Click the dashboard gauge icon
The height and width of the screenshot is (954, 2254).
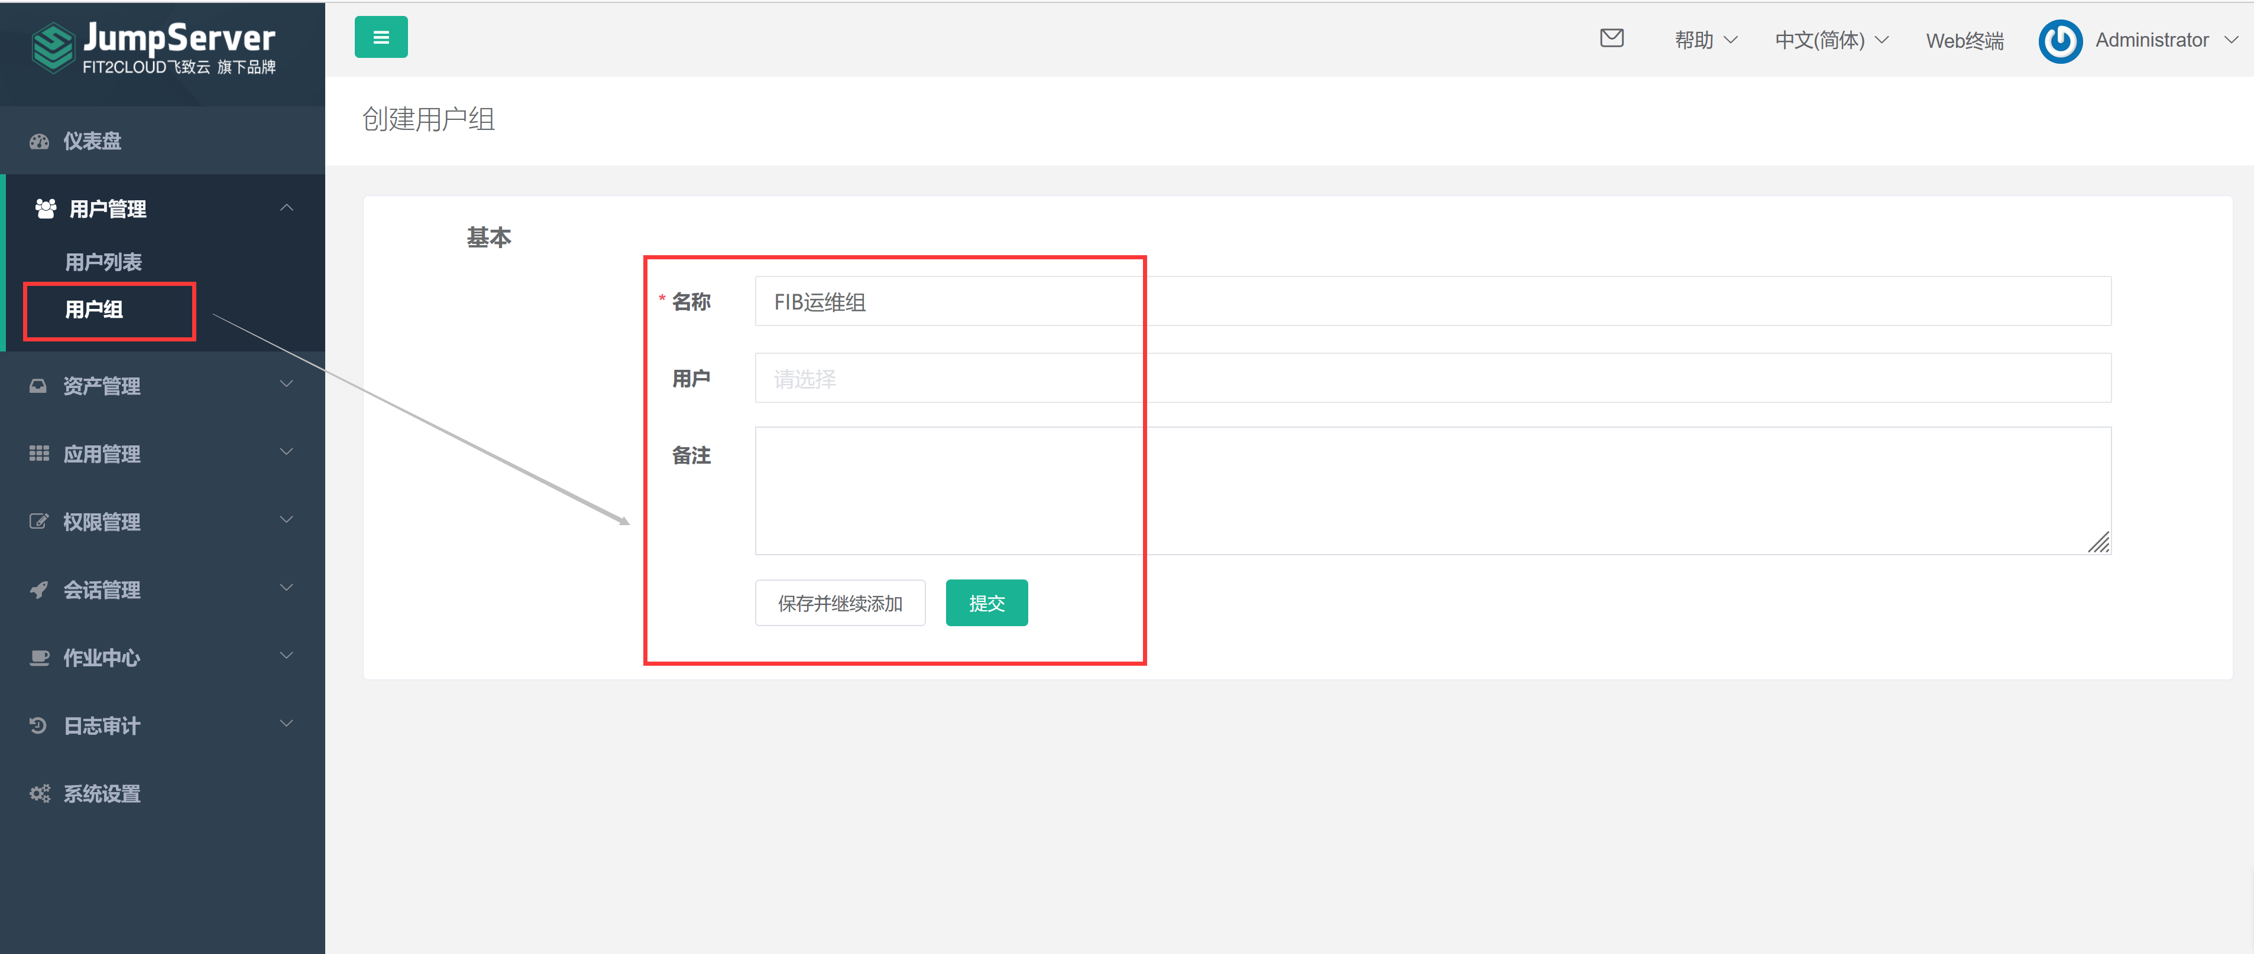point(38,142)
